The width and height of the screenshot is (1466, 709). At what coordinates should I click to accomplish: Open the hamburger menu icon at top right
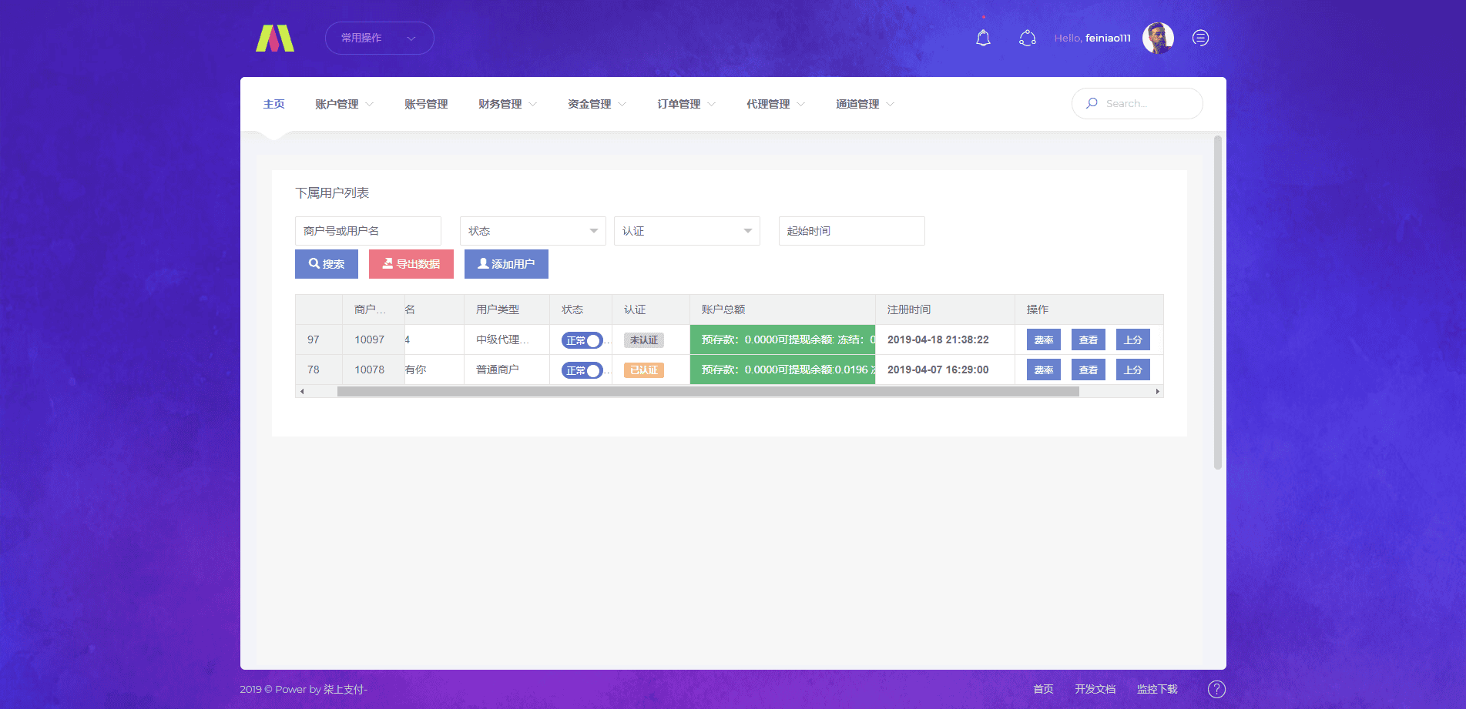coord(1200,38)
